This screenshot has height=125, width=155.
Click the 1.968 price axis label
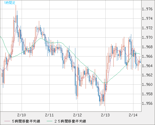click(147, 47)
